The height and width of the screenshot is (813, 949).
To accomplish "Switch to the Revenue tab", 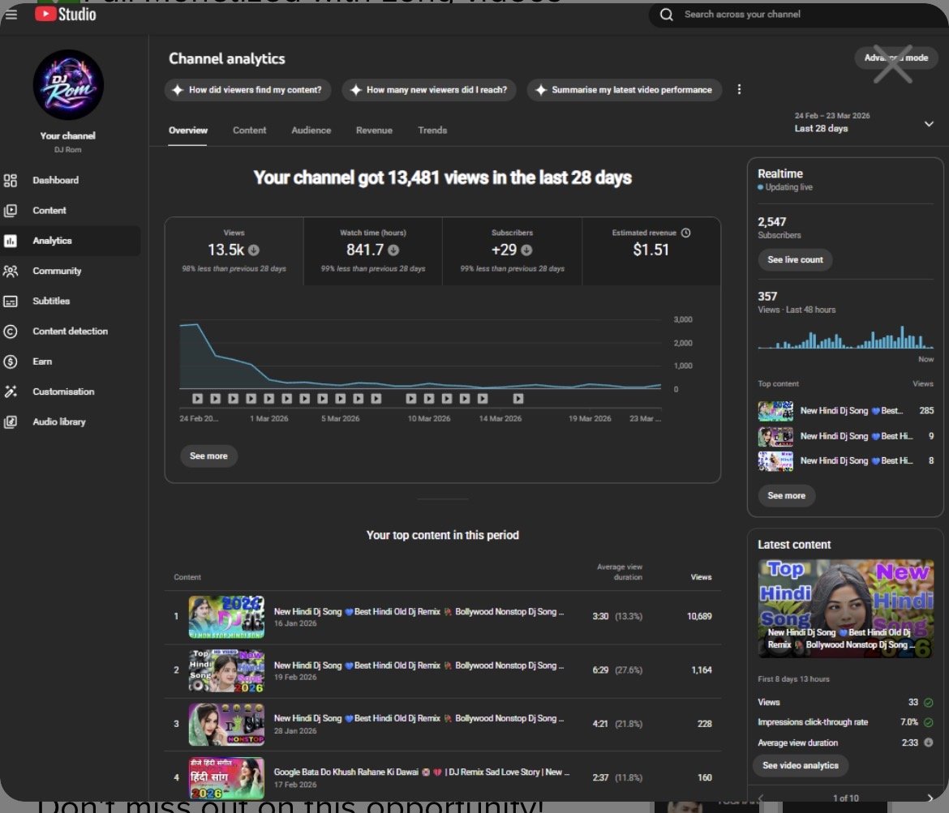I will (374, 130).
